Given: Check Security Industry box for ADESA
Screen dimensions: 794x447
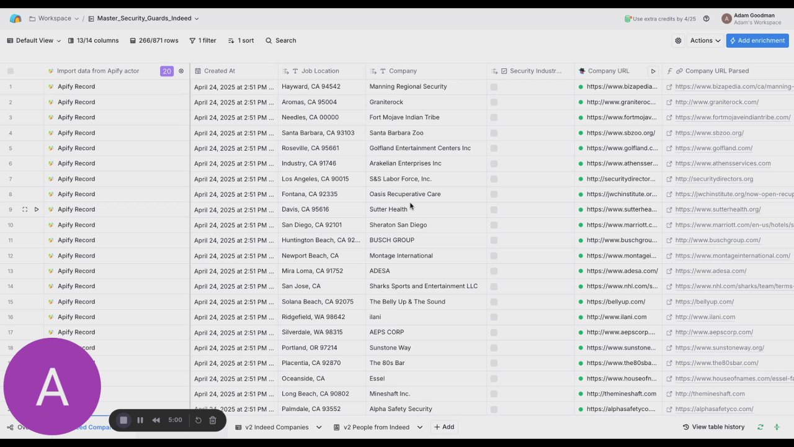Looking at the screenshot, I should 494,271.
